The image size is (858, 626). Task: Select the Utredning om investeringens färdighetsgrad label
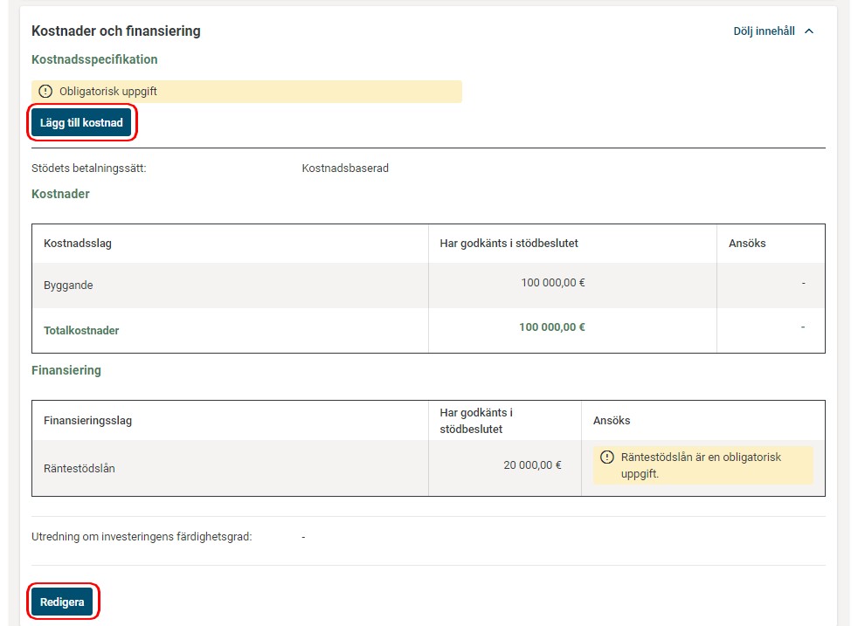tap(142, 537)
